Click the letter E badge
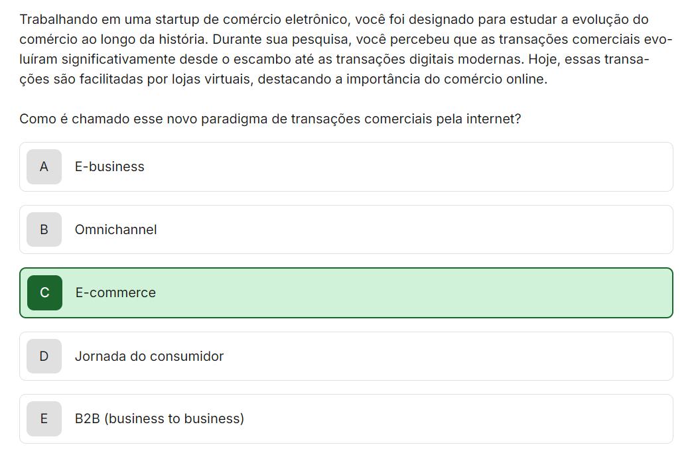The width and height of the screenshot is (694, 451). pyautogui.click(x=44, y=419)
